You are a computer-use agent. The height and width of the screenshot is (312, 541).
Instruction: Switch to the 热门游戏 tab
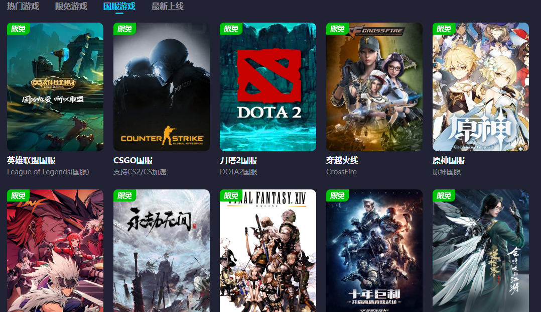23,6
